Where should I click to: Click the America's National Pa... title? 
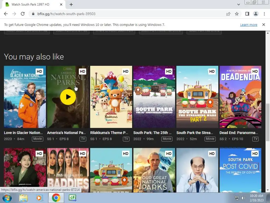click(x=66, y=133)
